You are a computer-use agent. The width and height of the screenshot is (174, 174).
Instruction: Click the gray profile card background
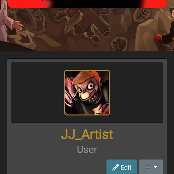point(33,144)
